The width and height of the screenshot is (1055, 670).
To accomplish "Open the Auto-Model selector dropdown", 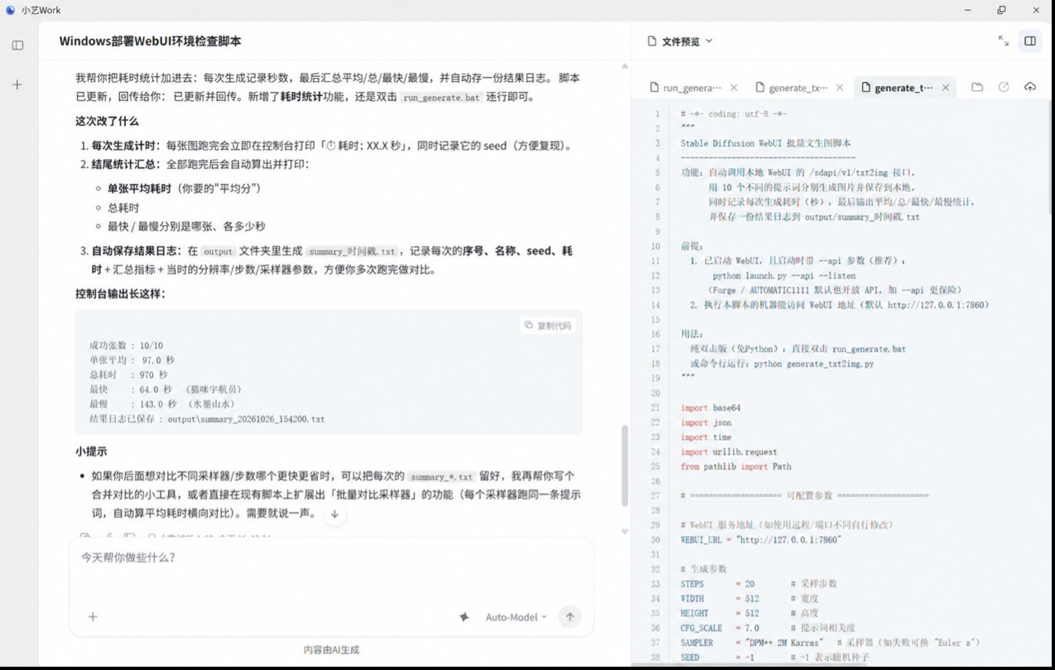I will tap(516, 617).
